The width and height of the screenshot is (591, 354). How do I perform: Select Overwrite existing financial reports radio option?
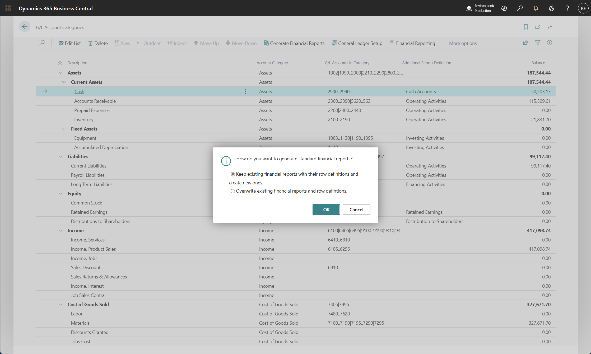tap(232, 191)
